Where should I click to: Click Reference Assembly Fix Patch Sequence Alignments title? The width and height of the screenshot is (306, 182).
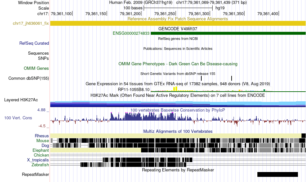tap(178, 19)
